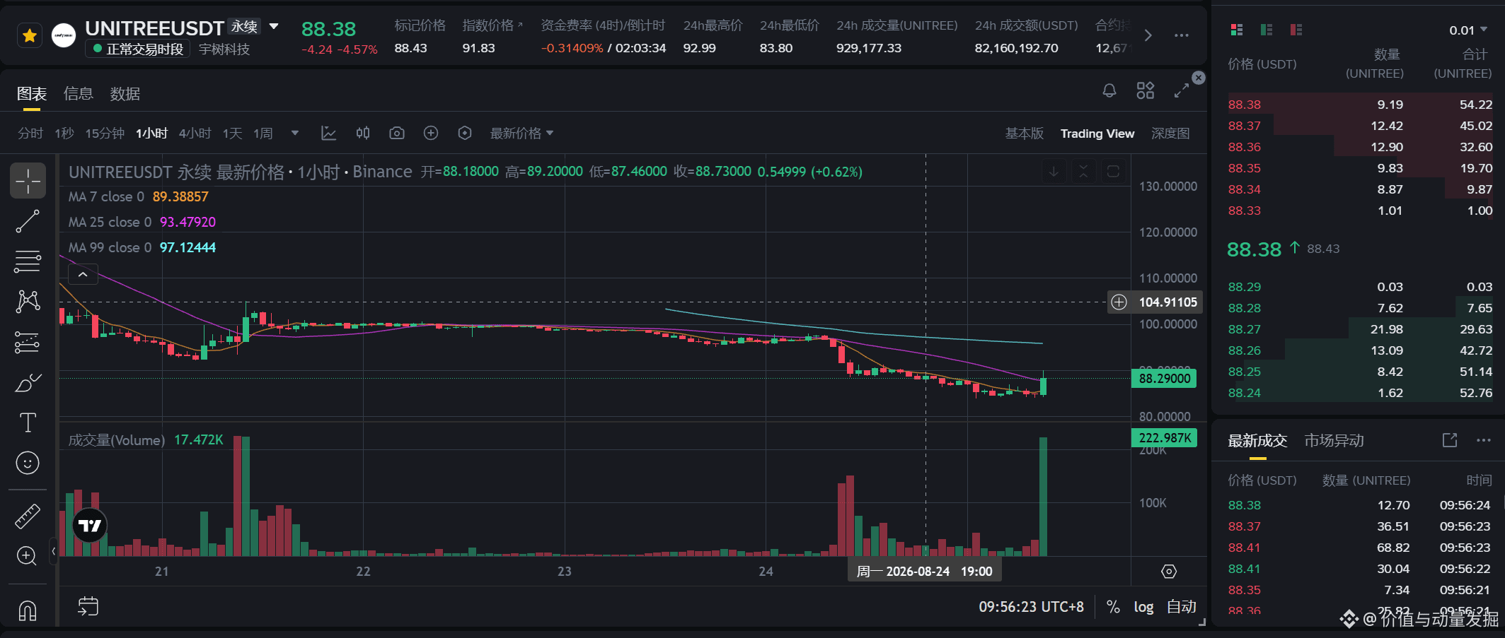
Task: Select the 分时 interval
Action: pyautogui.click(x=30, y=134)
